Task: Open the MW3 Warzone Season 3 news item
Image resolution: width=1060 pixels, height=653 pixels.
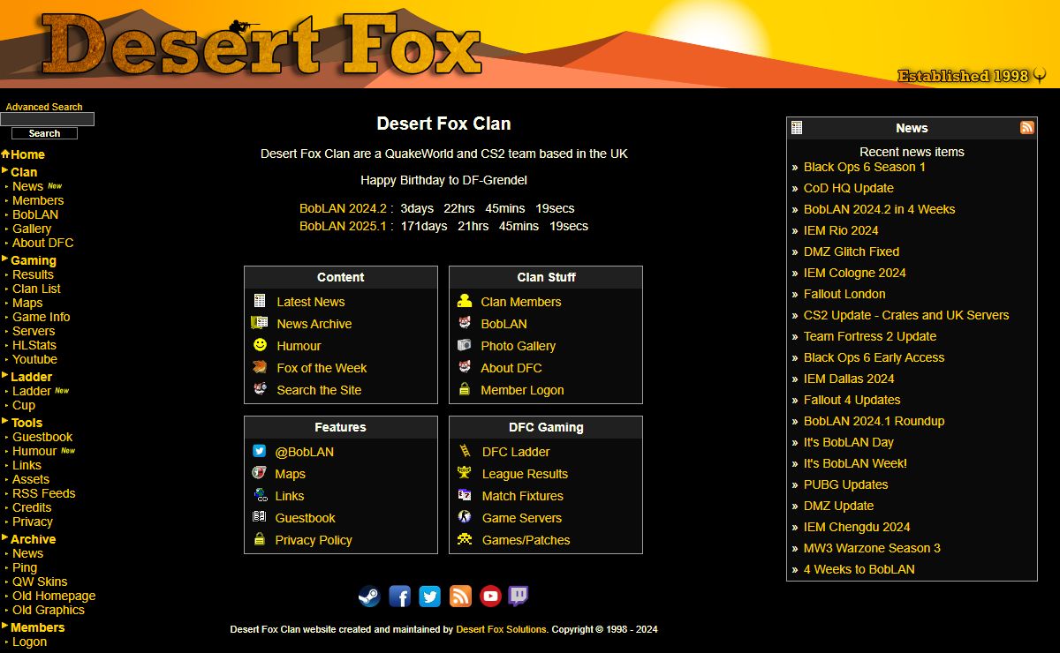Action: pyautogui.click(x=872, y=548)
